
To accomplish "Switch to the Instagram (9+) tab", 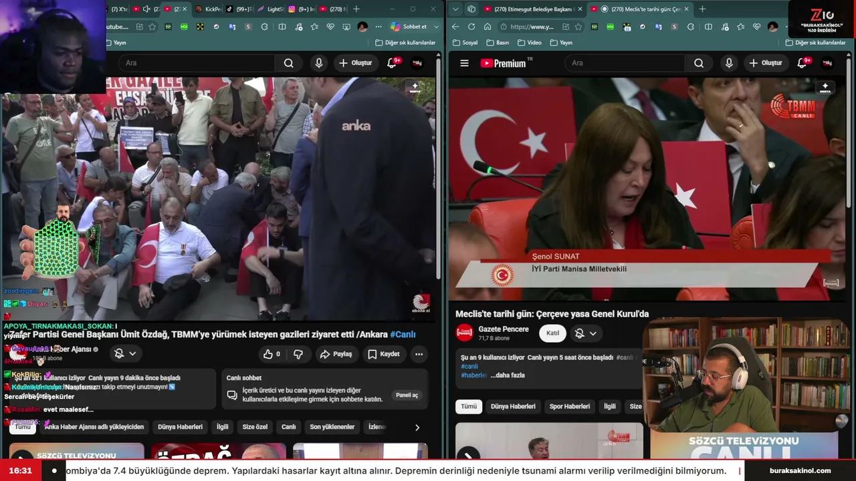I will [302, 9].
